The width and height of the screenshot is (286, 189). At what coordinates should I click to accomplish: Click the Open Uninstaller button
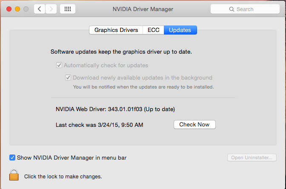pyautogui.click(x=252, y=158)
